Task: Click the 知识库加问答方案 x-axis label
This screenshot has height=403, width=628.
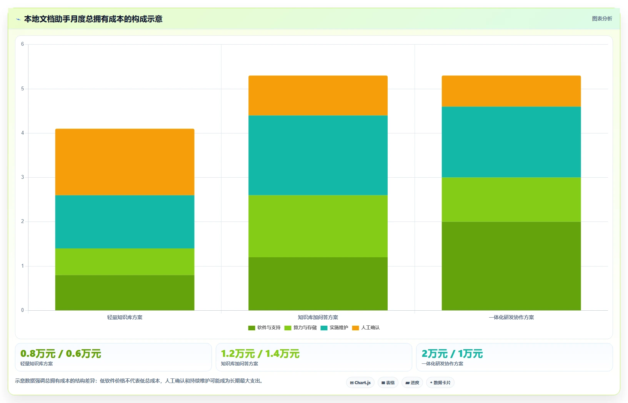Action: pyautogui.click(x=318, y=317)
